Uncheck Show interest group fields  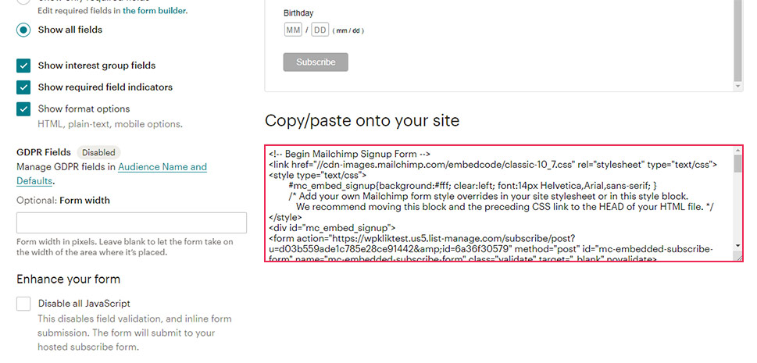tap(23, 66)
